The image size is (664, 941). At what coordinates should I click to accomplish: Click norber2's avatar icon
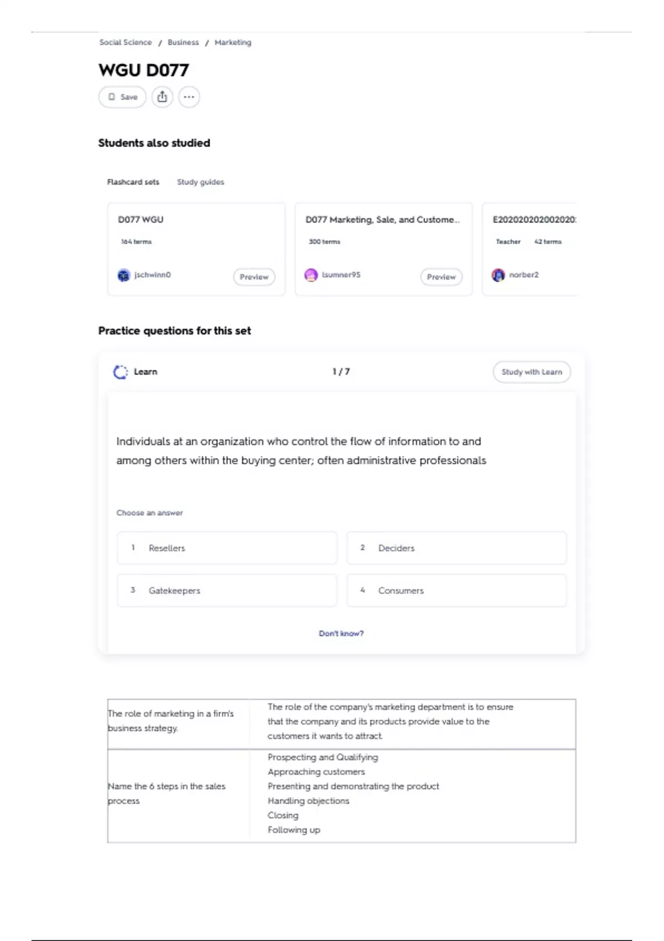[499, 275]
